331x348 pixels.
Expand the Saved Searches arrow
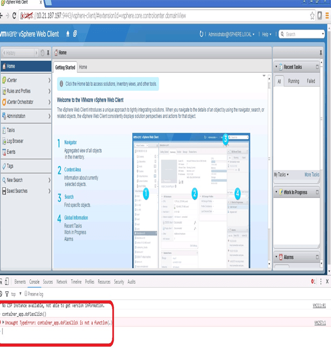click(50, 191)
